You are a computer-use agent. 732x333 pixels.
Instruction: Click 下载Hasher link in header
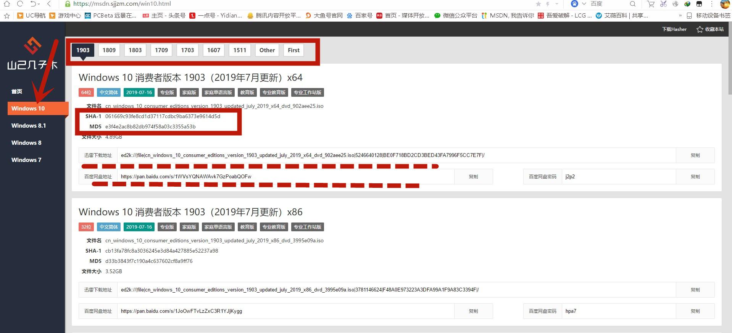tap(674, 29)
